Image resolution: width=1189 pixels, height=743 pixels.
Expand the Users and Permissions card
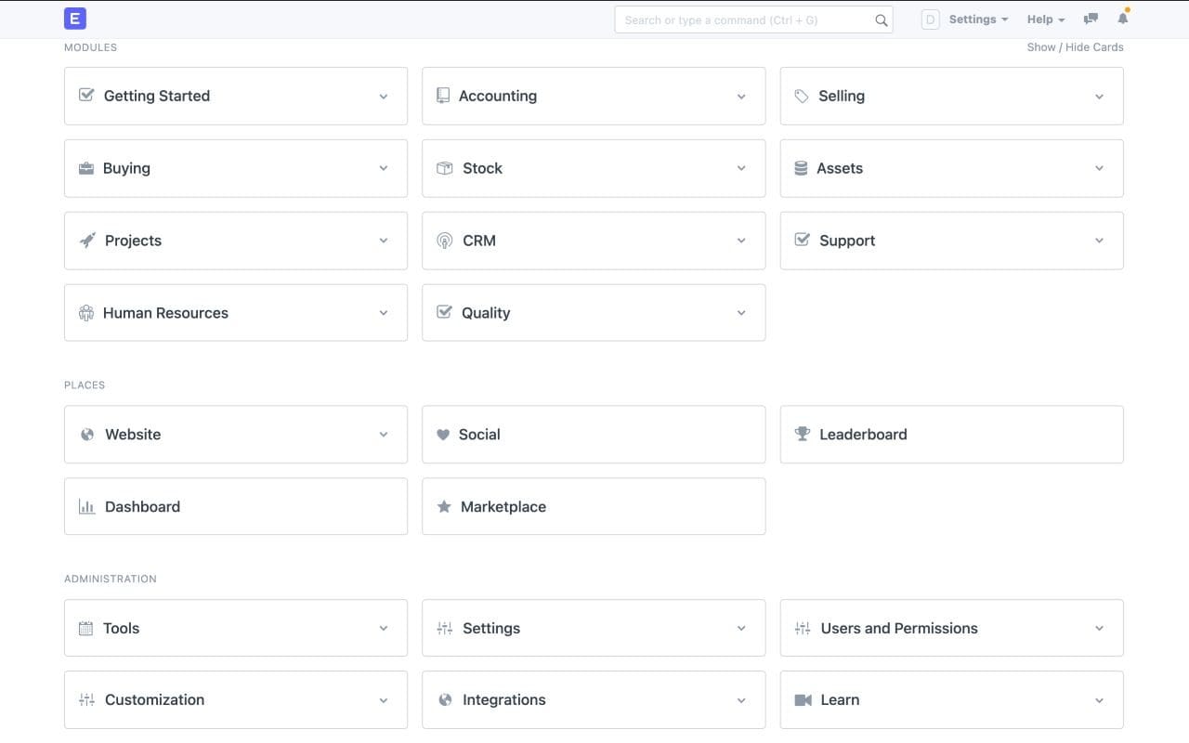[x=1100, y=628]
